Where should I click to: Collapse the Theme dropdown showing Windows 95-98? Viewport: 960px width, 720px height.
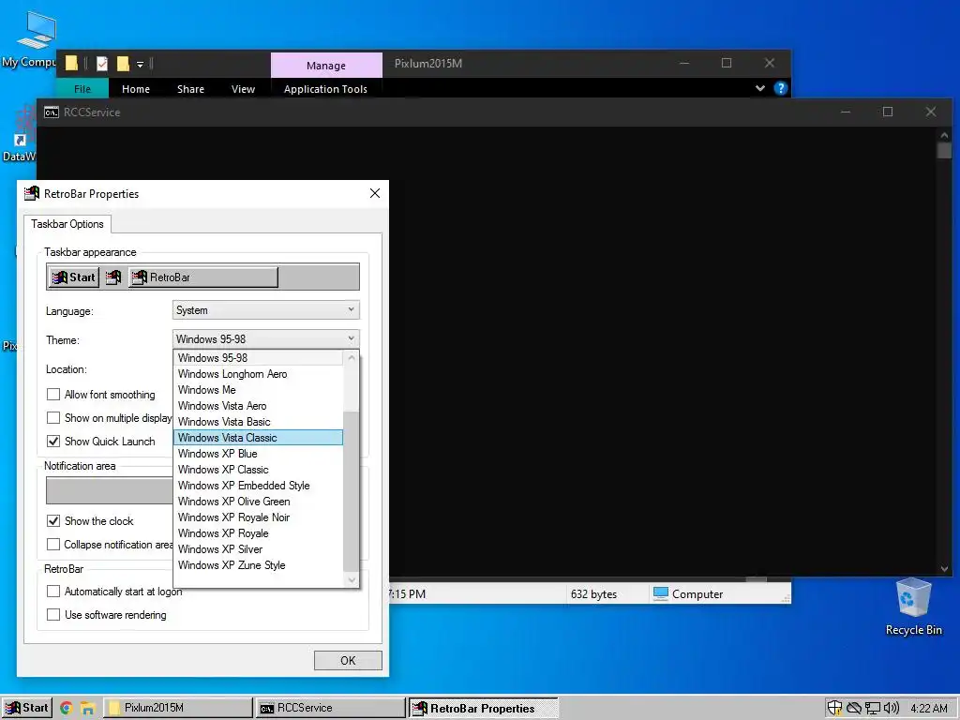coord(265,339)
